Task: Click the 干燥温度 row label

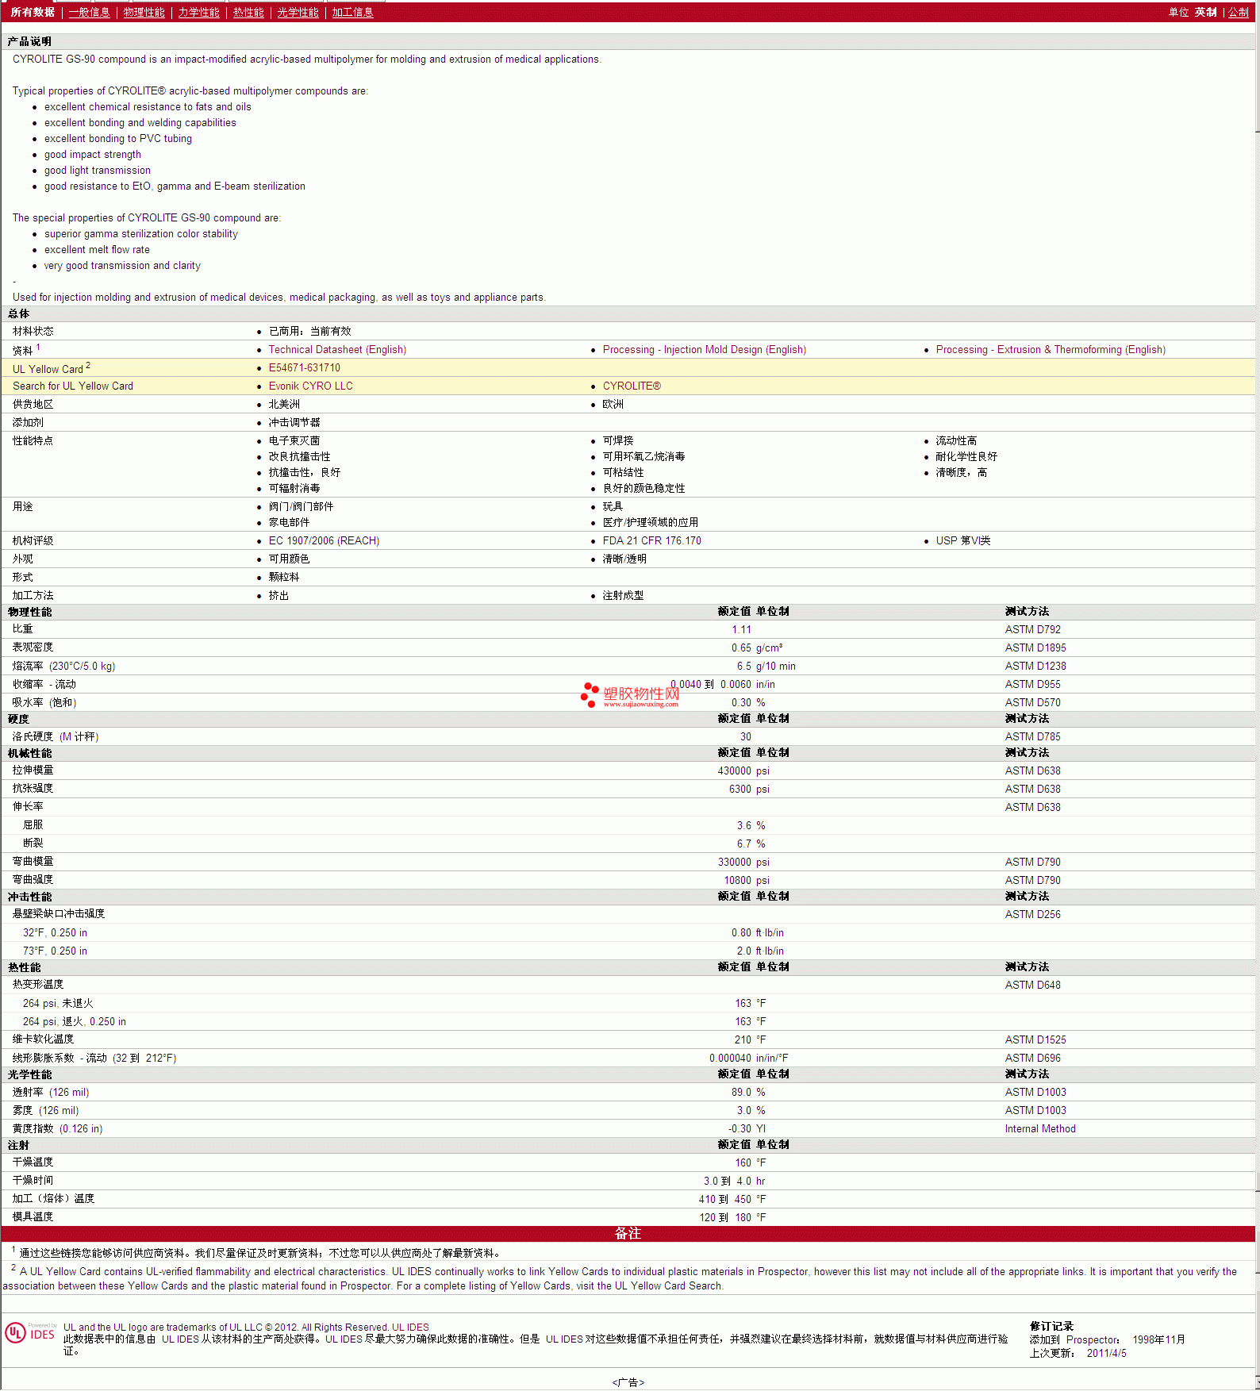Action: [x=33, y=1162]
